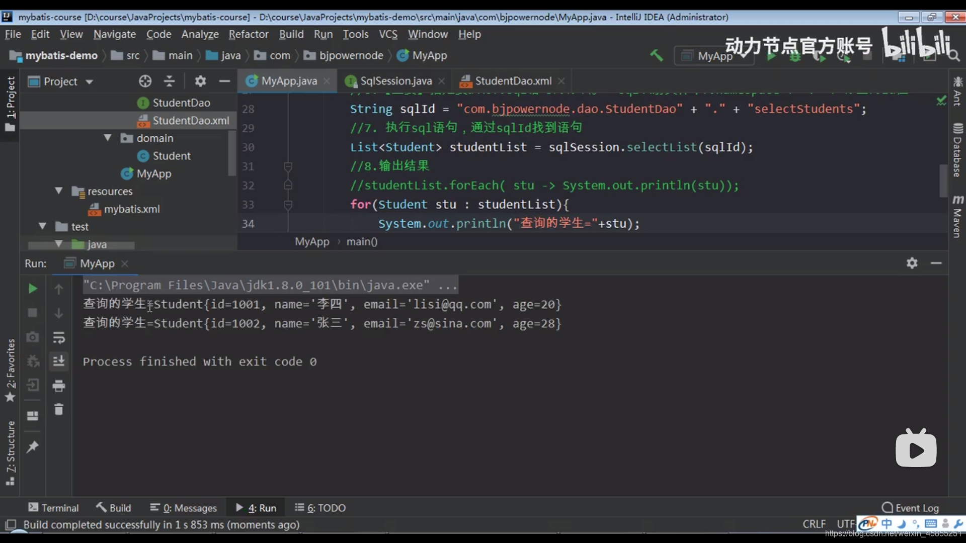Click the down-arrow stack trace icon
The image size is (966, 543).
(59, 313)
